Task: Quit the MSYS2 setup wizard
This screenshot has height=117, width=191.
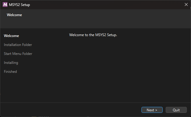Action: [176, 110]
